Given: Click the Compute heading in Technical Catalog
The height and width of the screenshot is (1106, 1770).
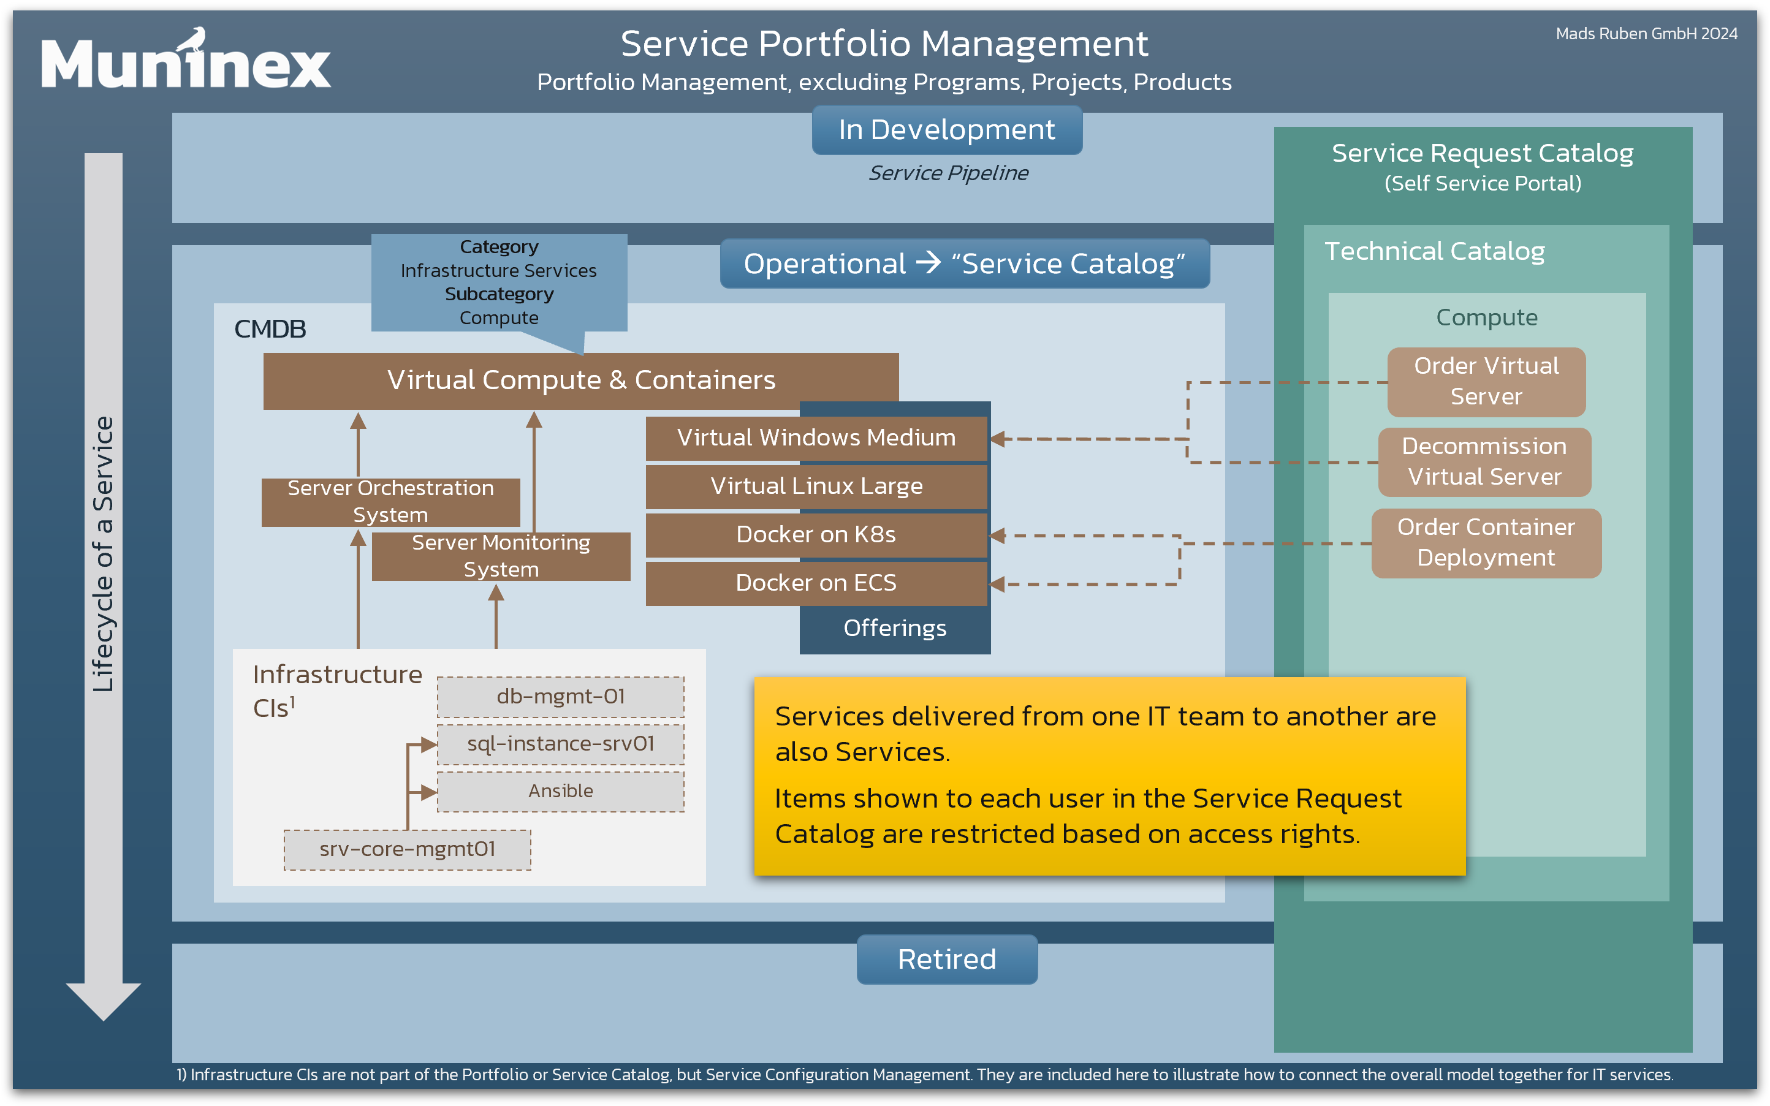Looking at the screenshot, I should [1486, 317].
